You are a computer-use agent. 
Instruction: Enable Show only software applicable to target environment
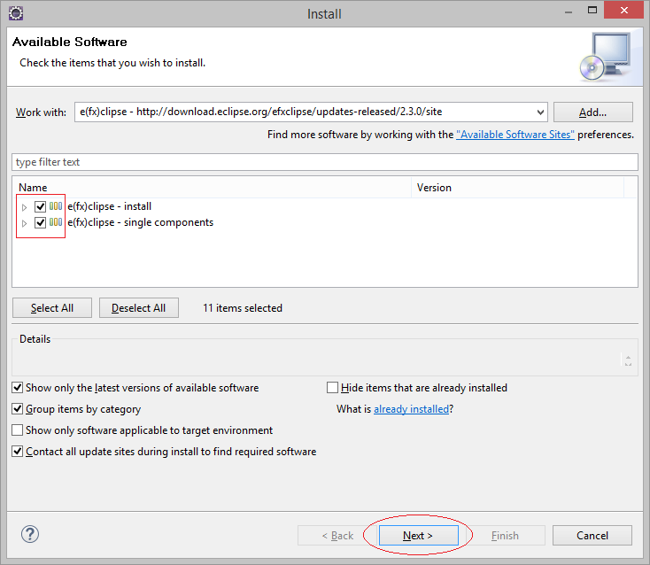tap(19, 430)
